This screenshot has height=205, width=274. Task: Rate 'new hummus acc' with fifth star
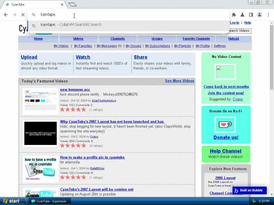click(x=84, y=109)
